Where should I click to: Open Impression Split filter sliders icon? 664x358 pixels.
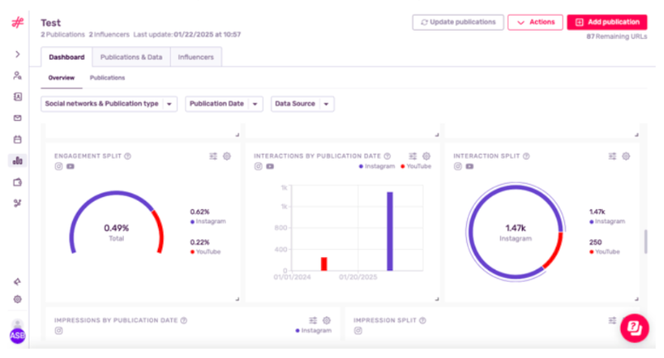pyautogui.click(x=613, y=320)
